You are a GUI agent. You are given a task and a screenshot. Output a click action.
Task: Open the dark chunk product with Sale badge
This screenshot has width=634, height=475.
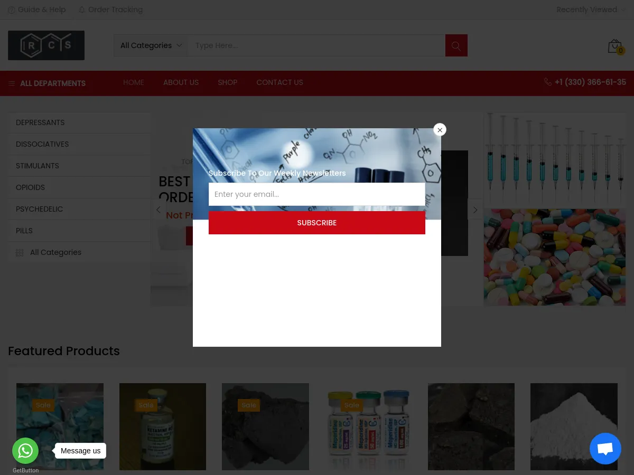pos(265,426)
